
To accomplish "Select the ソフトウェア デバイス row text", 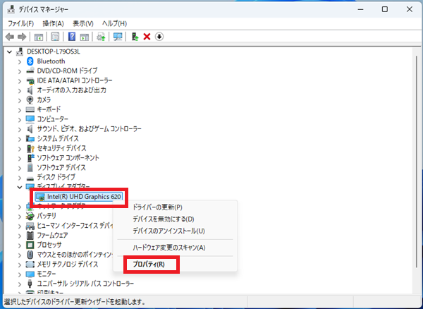I will click(61, 168).
